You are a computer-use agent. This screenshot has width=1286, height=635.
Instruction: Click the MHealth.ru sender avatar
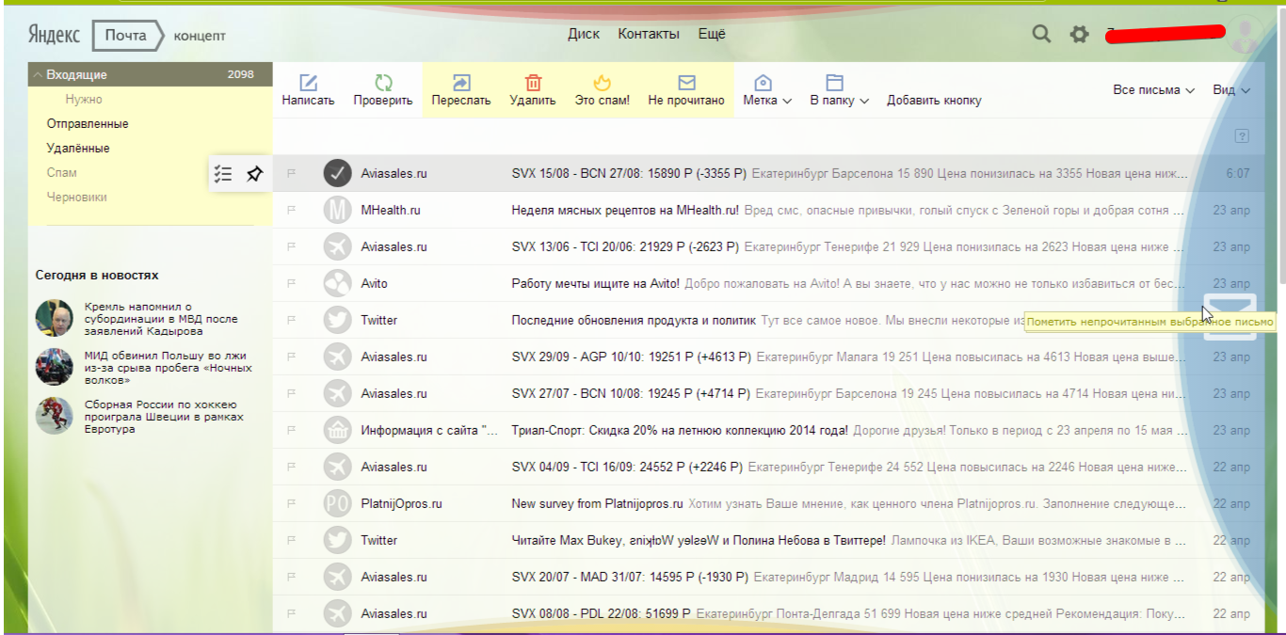(x=337, y=211)
